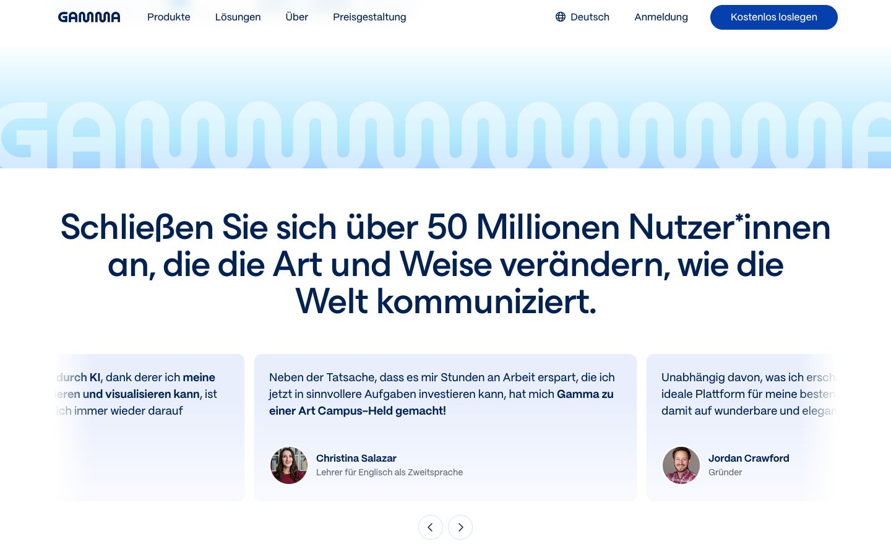The image size is (891, 557).
Task: Click the globe language icon
Action: click(x=560, y=17)
